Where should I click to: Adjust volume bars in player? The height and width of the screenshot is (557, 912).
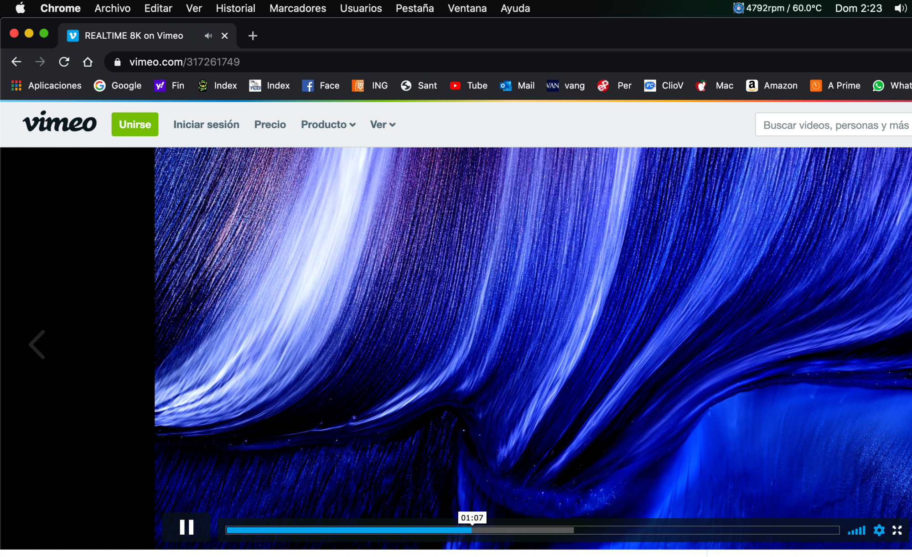[856, 531]
